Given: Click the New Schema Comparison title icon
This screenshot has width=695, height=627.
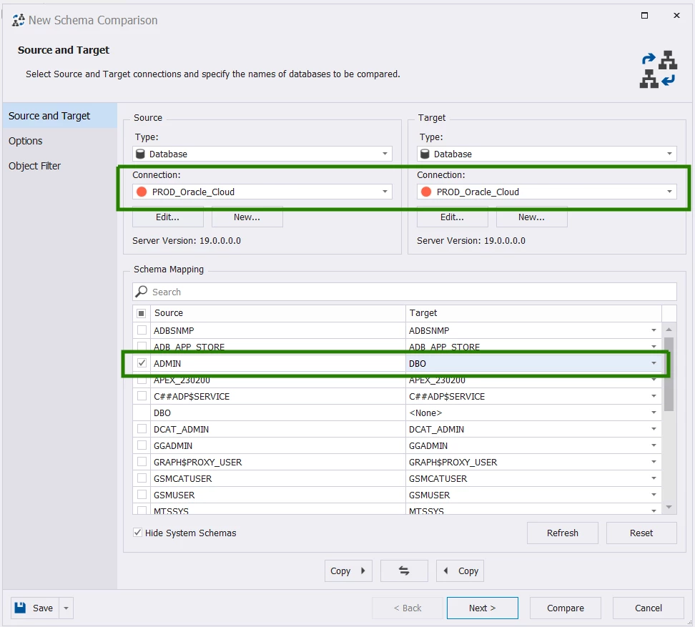Looking at the screenshot, I should [18, 21].
